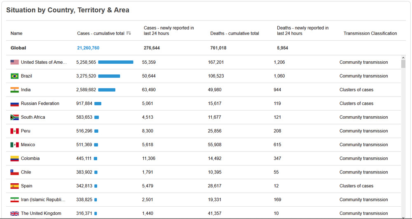Click the Peru flag icon
The image size is (412, 219).
(15, 131)
